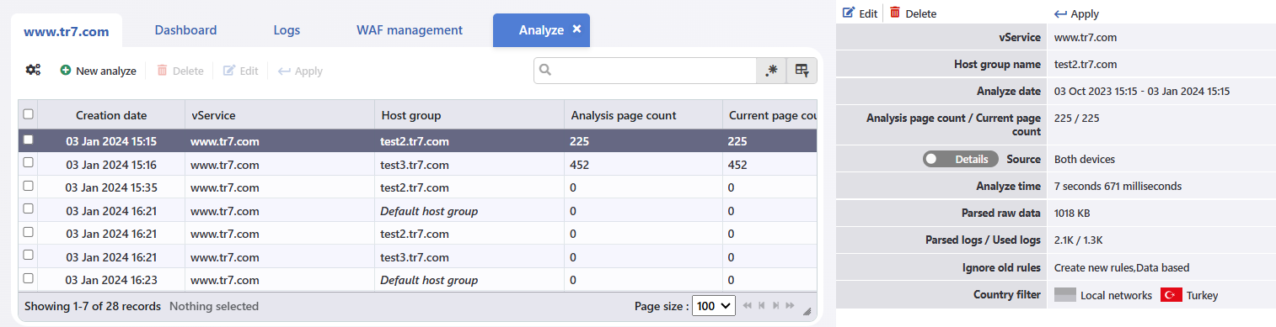Switch to the Logs tab
Viewport: 1276px width, 327px height.
point(287,30)
